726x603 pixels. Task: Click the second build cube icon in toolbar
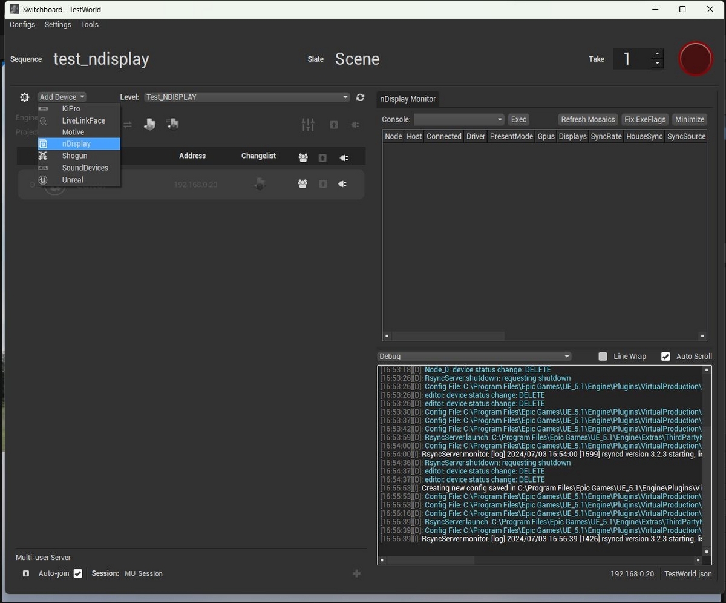tap(172, 124)
